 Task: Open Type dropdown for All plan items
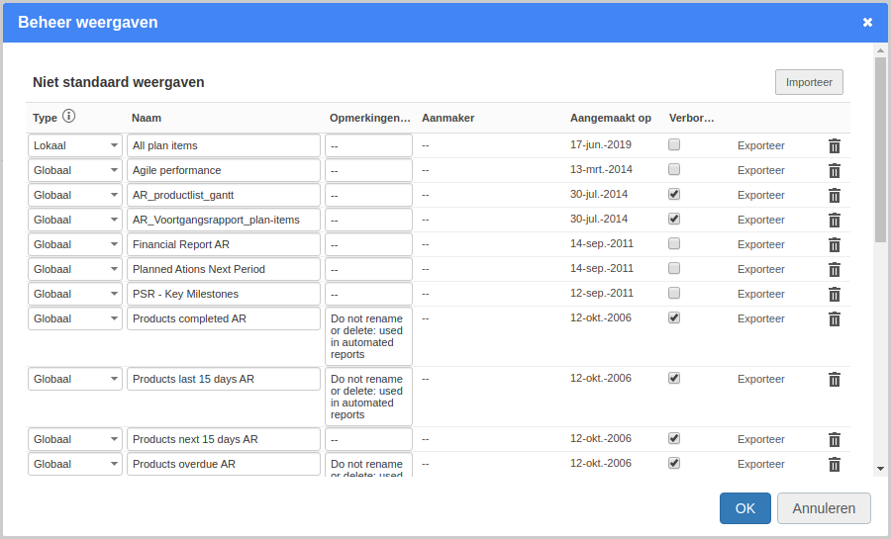click(75, 145)
